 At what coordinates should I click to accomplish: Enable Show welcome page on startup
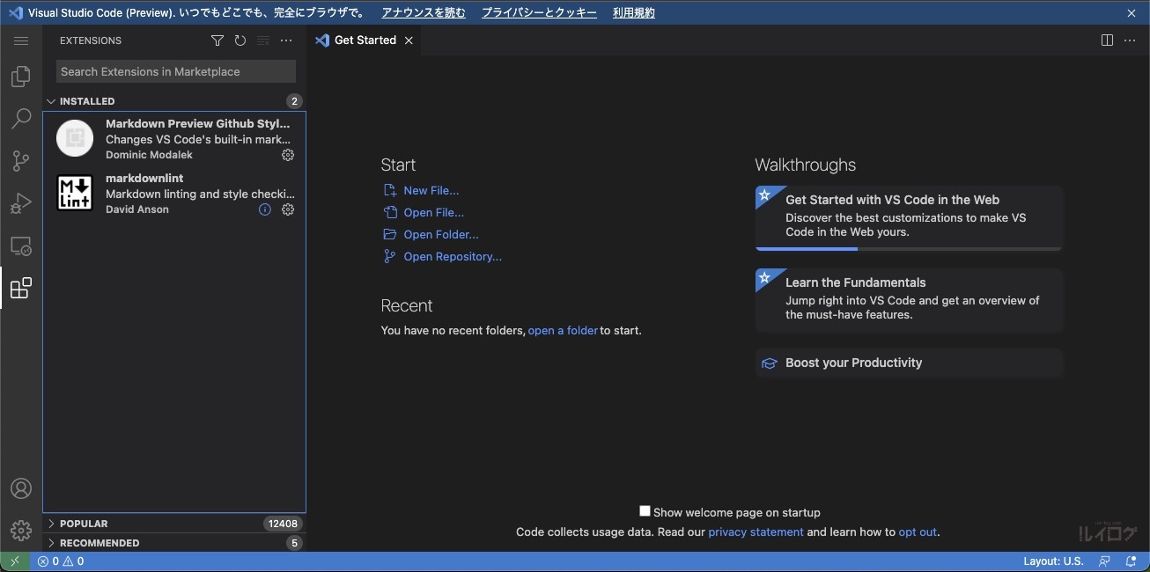(645, 510)
